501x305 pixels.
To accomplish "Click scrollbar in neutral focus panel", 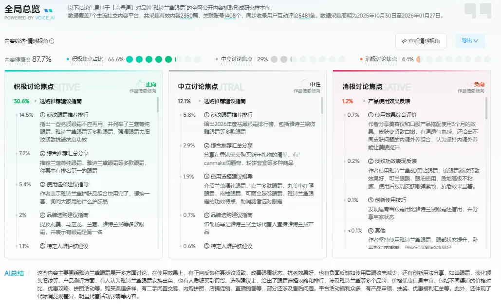I will pos(322,106).
